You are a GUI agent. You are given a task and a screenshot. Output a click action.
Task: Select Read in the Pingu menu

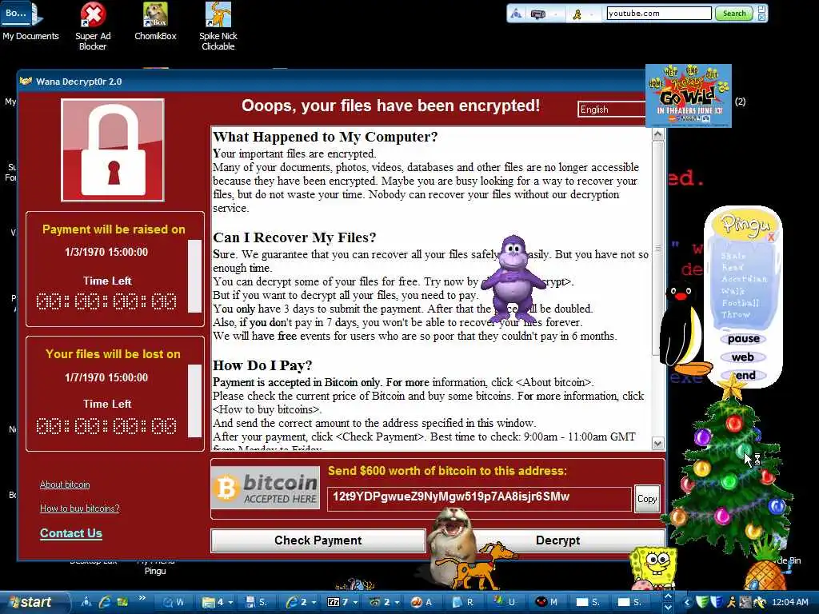(x=733, y=267)
